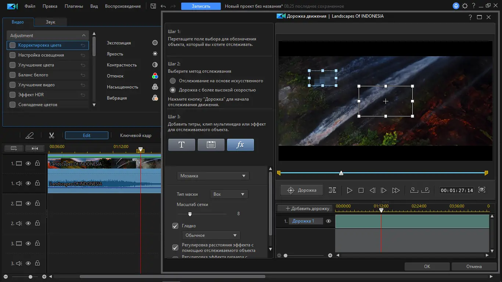Click the Дорожка tracking button
The image size is (502, 282).
[x=301, y=190]
